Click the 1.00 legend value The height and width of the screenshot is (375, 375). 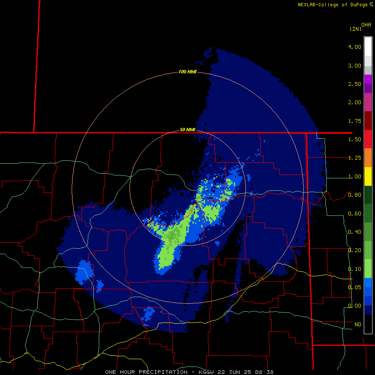355,177
